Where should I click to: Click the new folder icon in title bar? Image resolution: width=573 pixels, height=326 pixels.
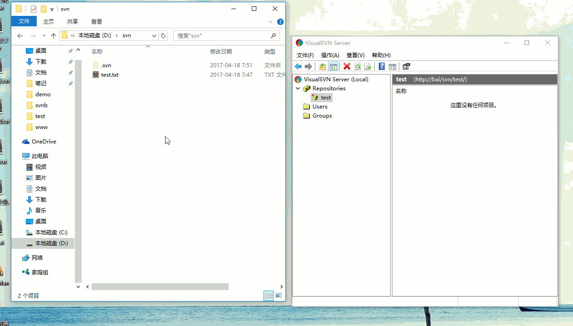pyautogui.click(x=44, y=9)
